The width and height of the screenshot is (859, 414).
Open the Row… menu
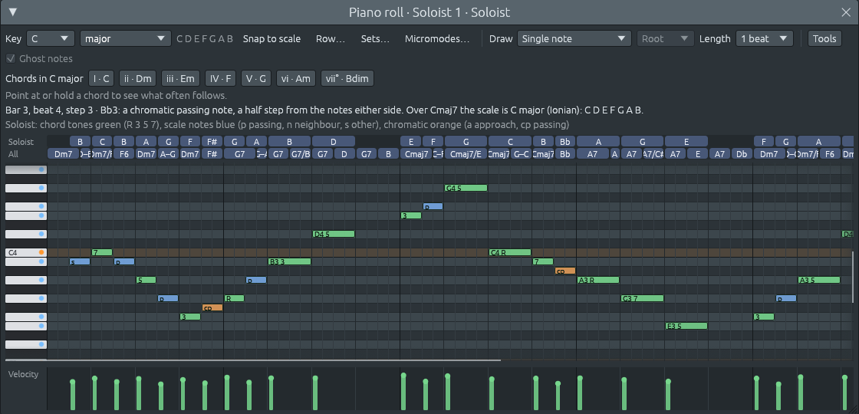pos(331,38)
